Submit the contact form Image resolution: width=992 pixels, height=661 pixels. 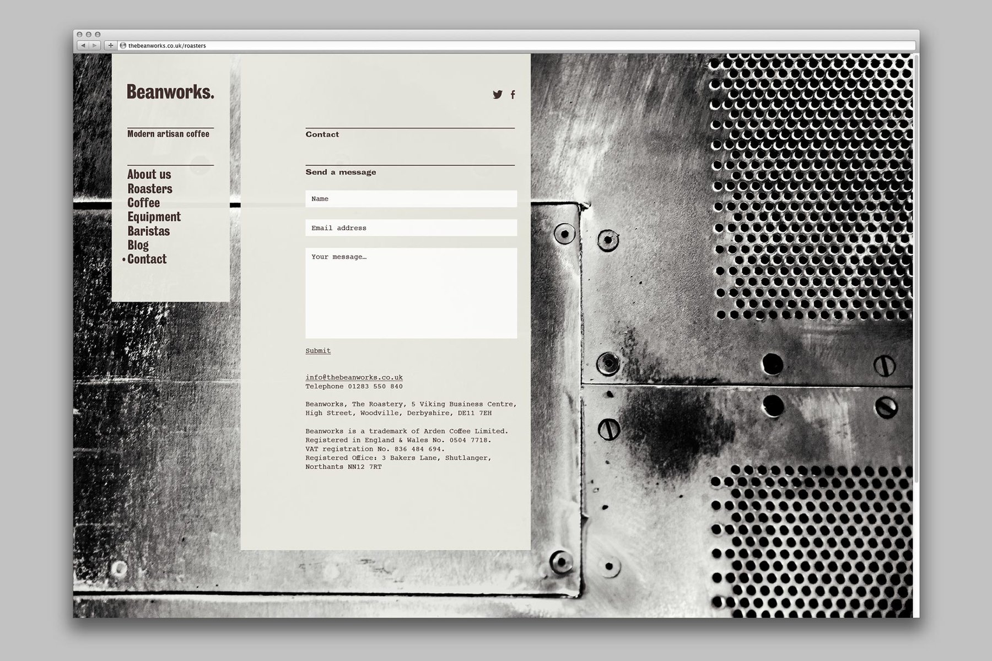tap(318, 351)
